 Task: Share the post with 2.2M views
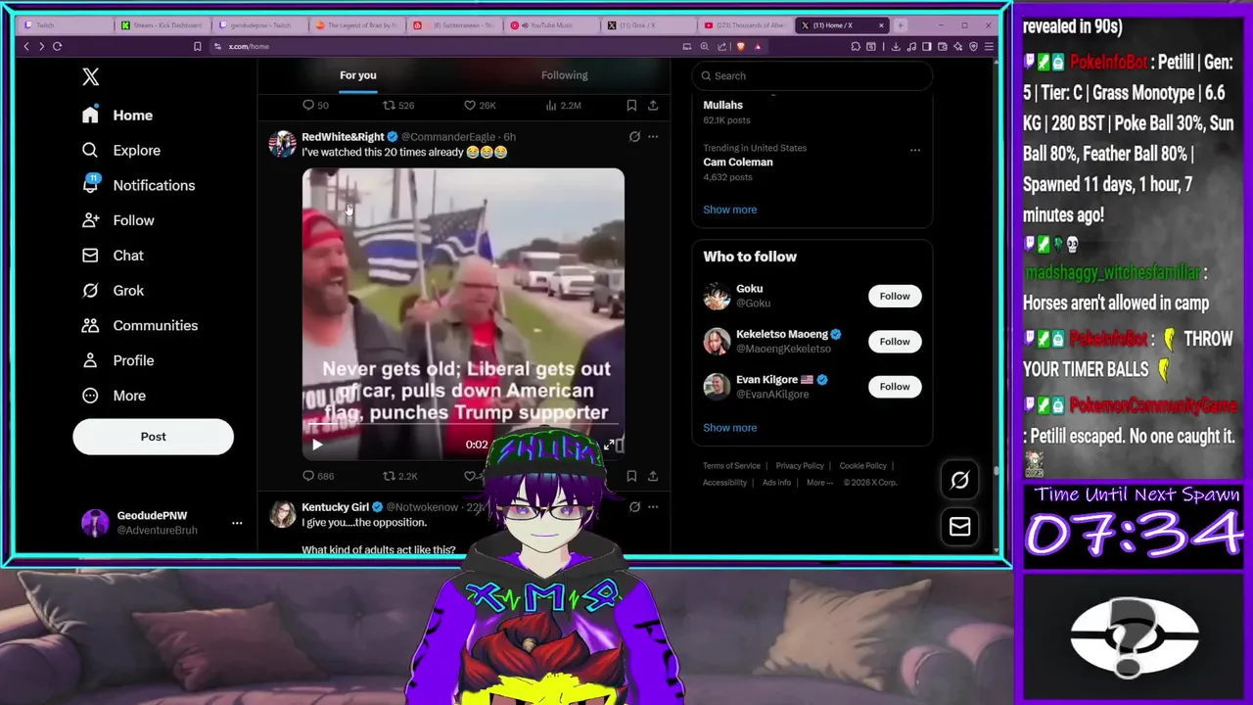(653, 105)
